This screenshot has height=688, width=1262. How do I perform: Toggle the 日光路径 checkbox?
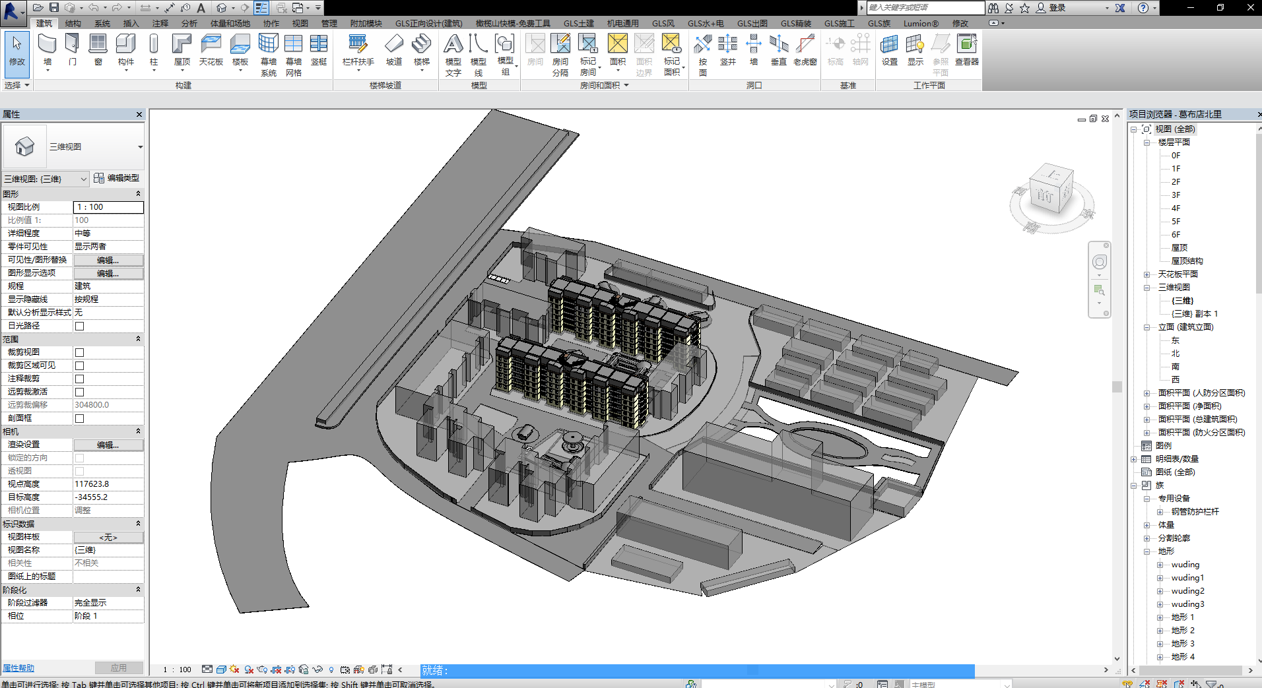(x=79, y=326)
